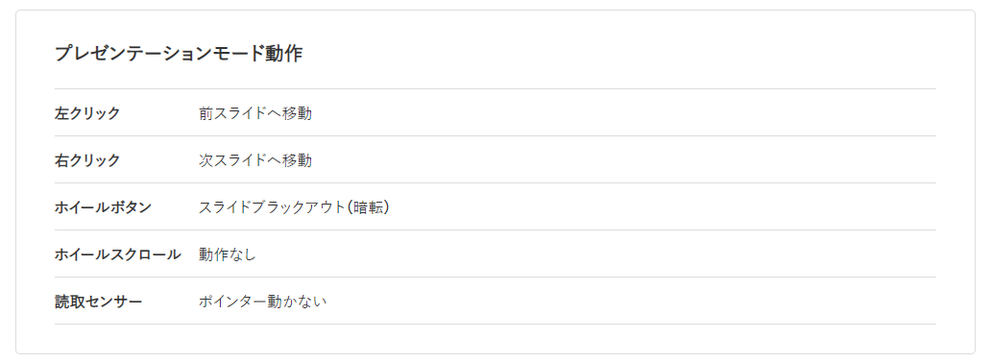Click the ポインター動かない description
This screenshot has height=363, width=992.
click(x=262, y=302)
